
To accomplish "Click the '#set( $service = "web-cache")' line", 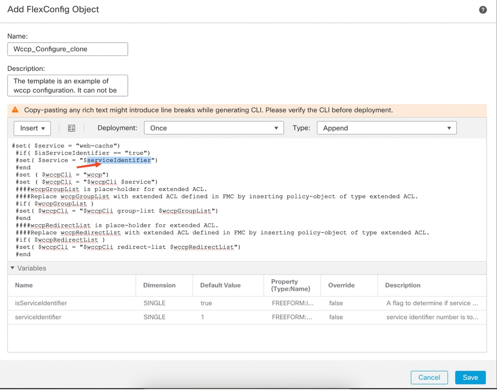I will (x=66, y=146).
